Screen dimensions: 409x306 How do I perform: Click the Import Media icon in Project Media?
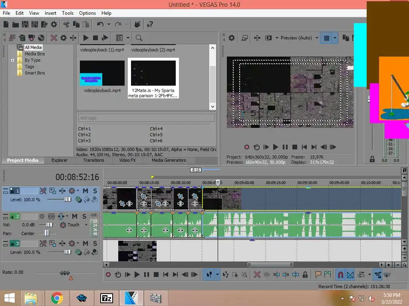pos(12,38)
